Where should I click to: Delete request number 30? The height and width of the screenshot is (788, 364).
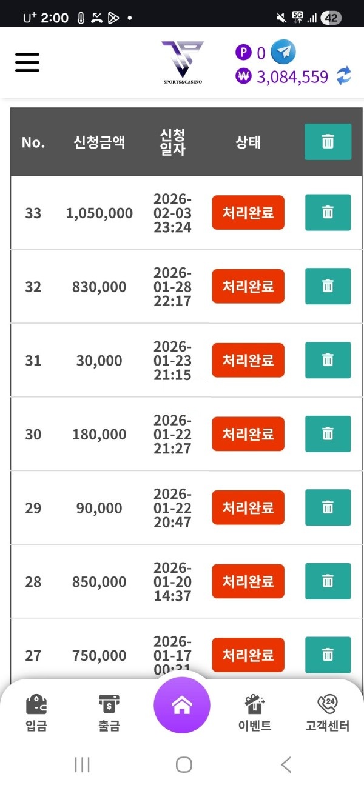(328, 434)
